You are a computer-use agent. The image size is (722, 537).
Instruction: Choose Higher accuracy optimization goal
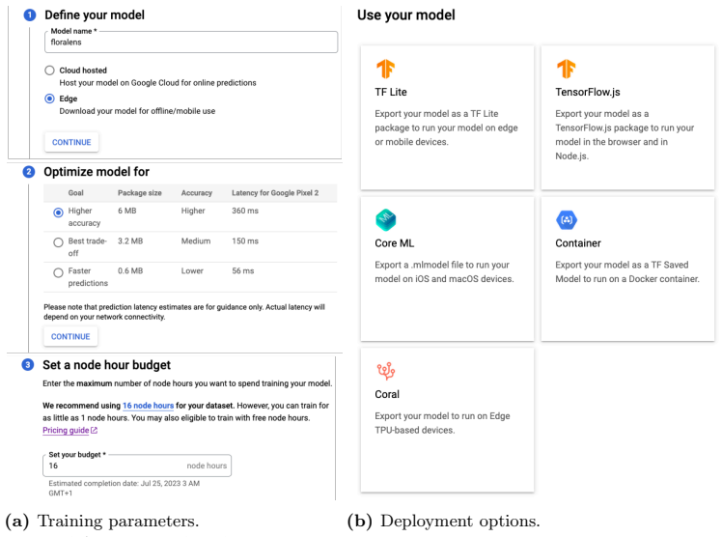click(58, 212)
